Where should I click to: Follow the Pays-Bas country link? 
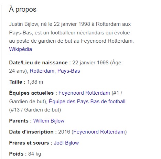68,71
